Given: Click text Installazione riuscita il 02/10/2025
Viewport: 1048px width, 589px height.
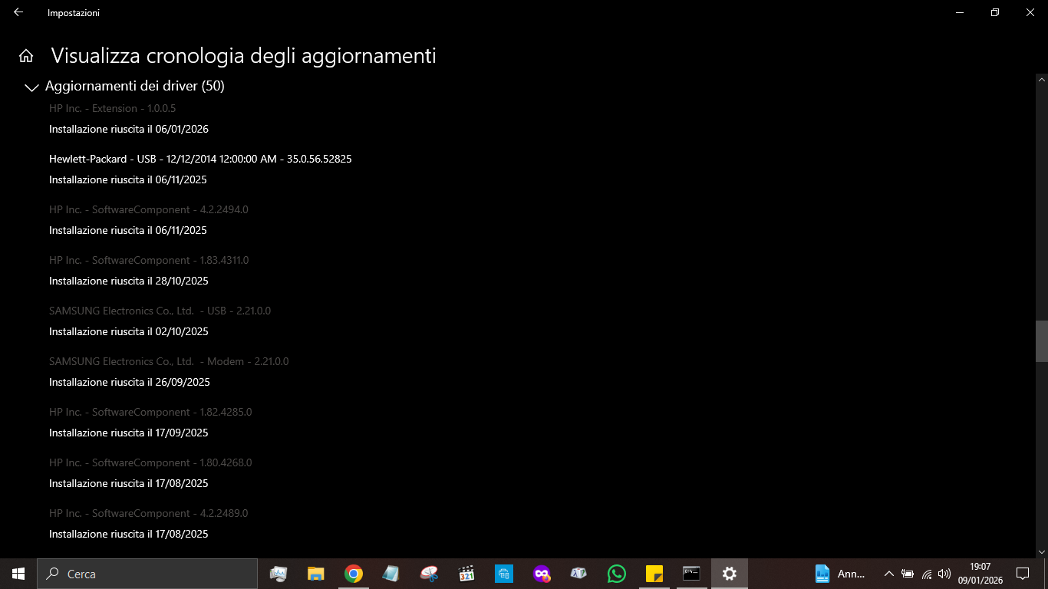Looking at the screenshot, I should (129, 331).
